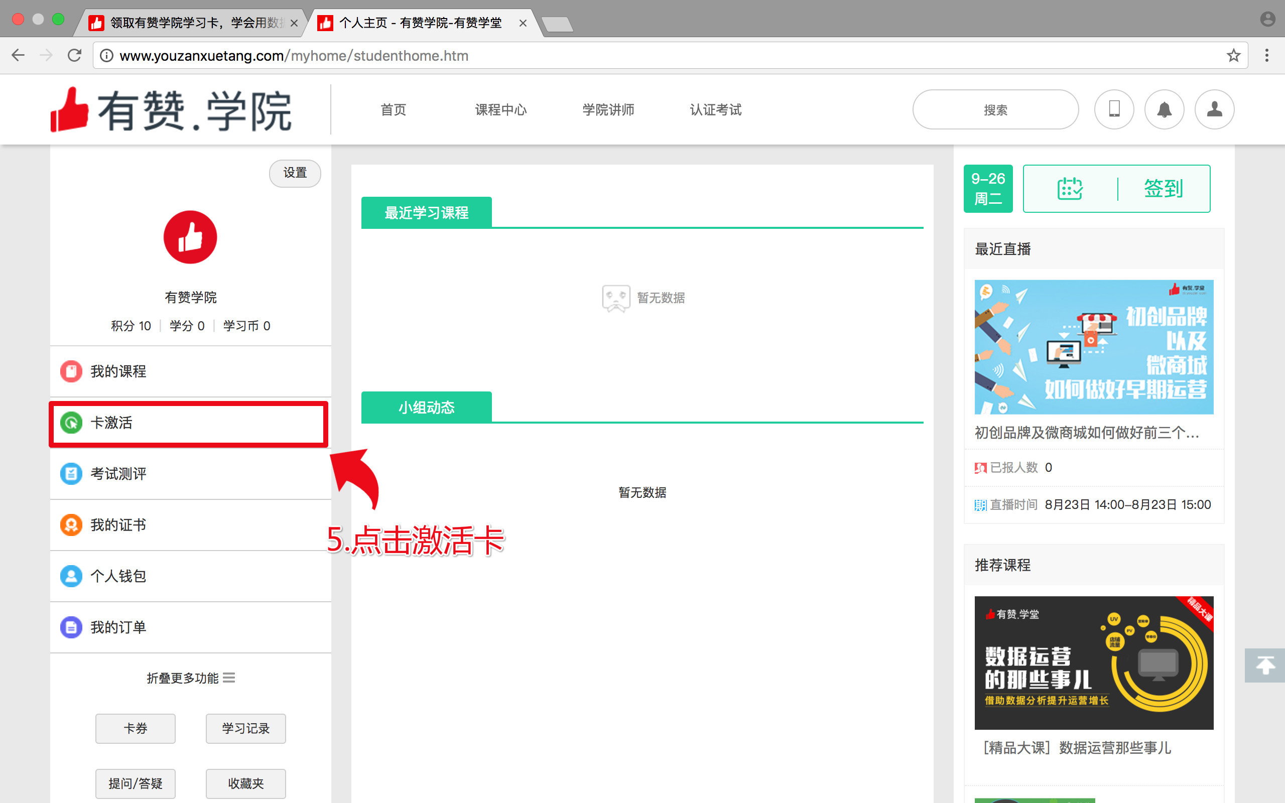Open 课程中心 navigation item
The image size is (1285, 803).
501,110
